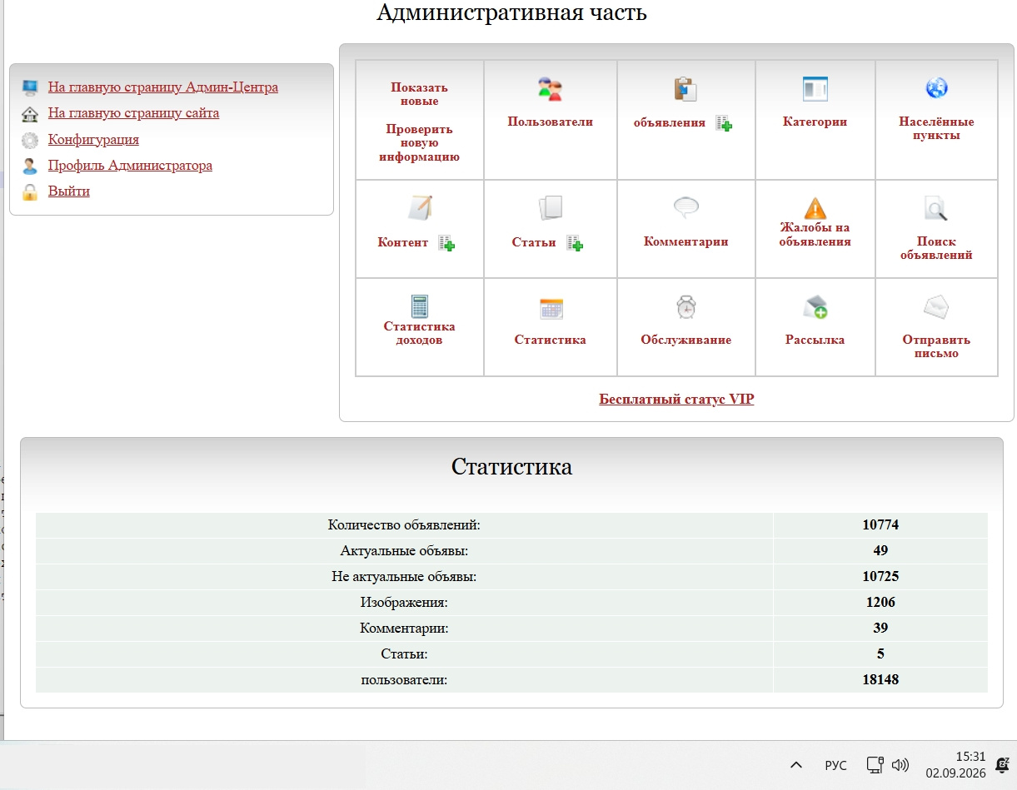Image resolution: width=1017 pixels, height=790 pixels.
Task: Open the Бесплатный статус VIP link
Action: coord(676,399)
